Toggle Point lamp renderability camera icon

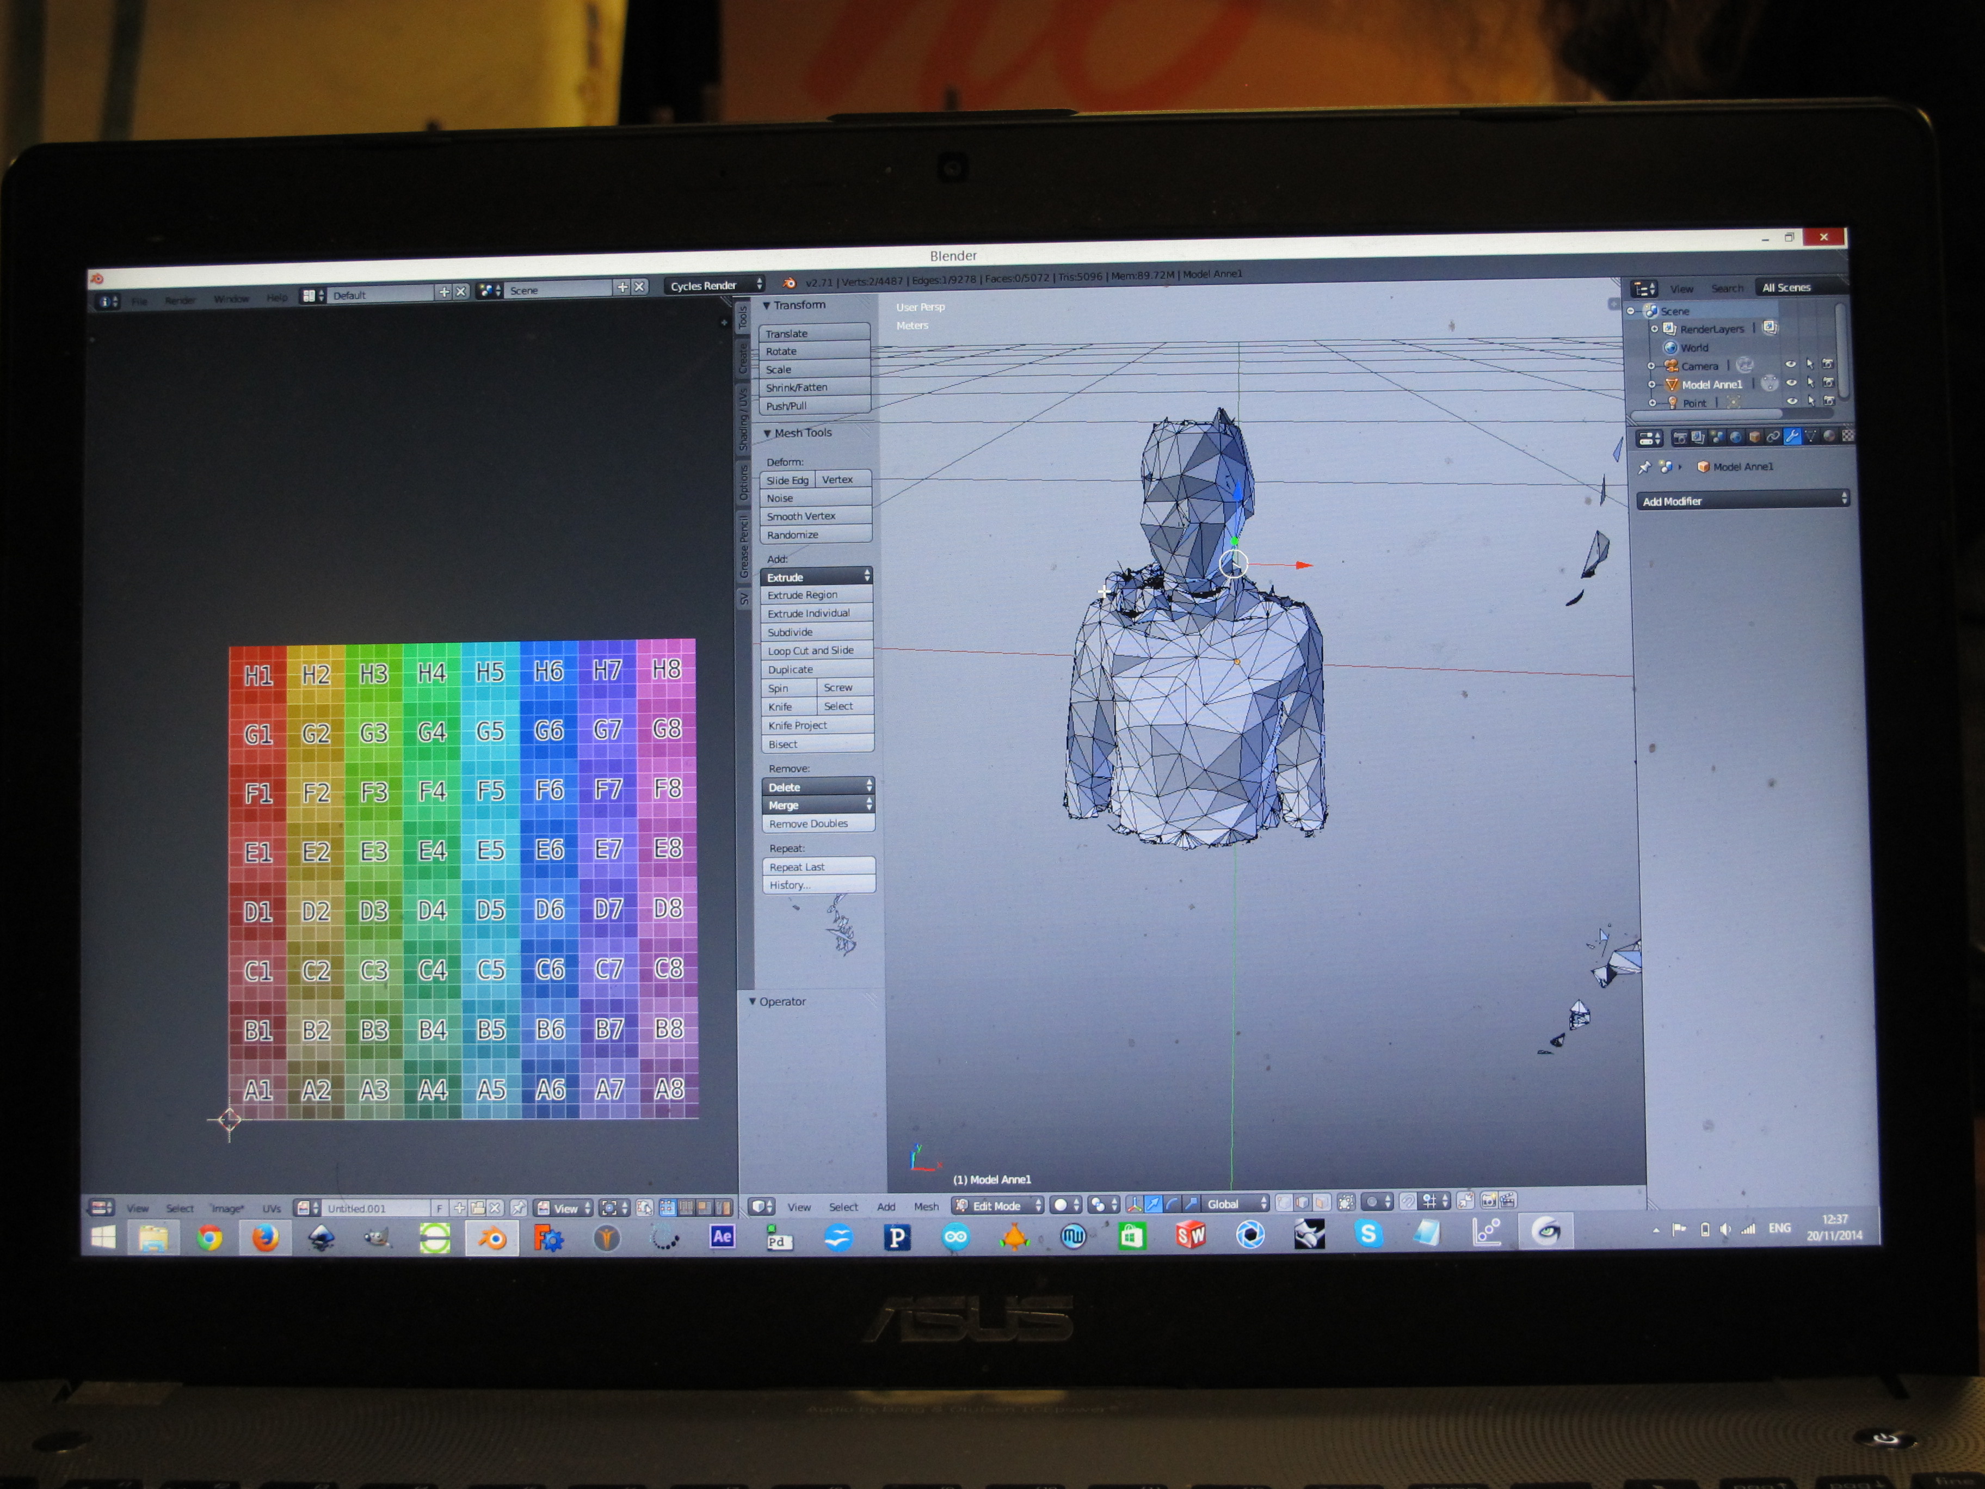coord(1829,401)
